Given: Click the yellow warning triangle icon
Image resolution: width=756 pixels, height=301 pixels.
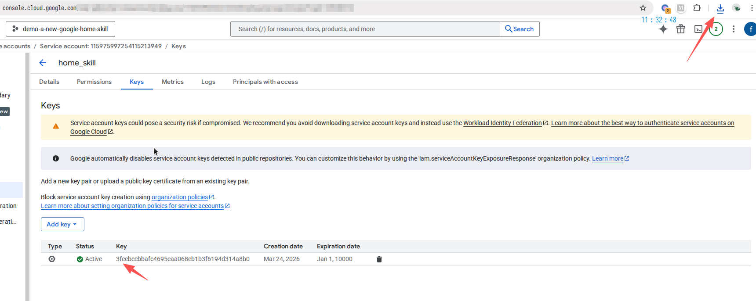Looking at the screenshot, I should pyautogui.click(x=56, y=126).
